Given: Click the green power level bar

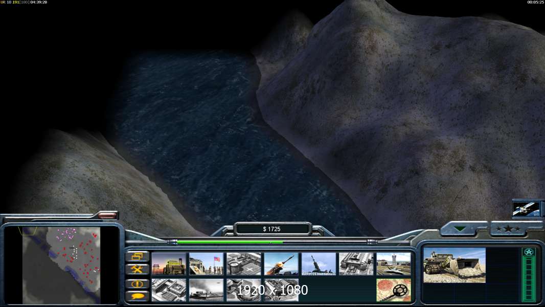Looking at the screenshot, I should click(230, 242).
